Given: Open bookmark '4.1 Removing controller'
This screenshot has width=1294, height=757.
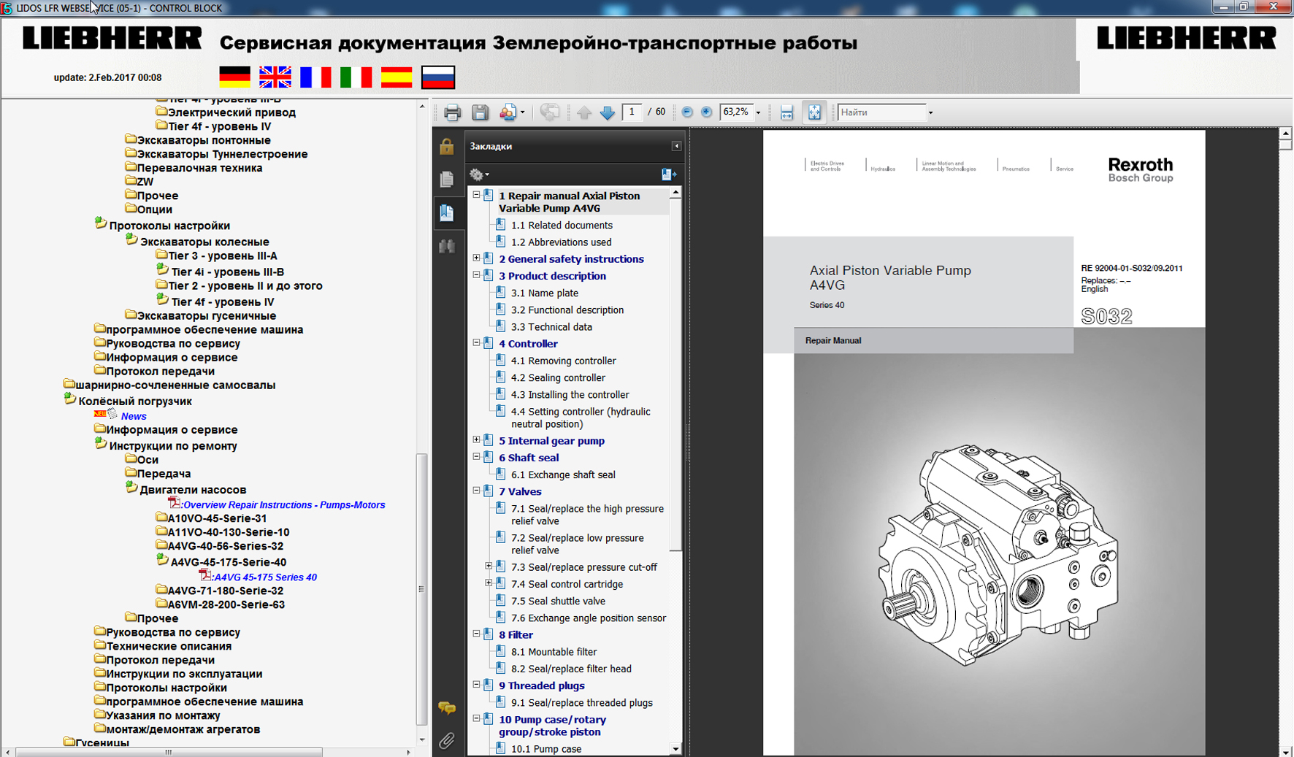Looking at the screenshot, I should click(563, 361).
